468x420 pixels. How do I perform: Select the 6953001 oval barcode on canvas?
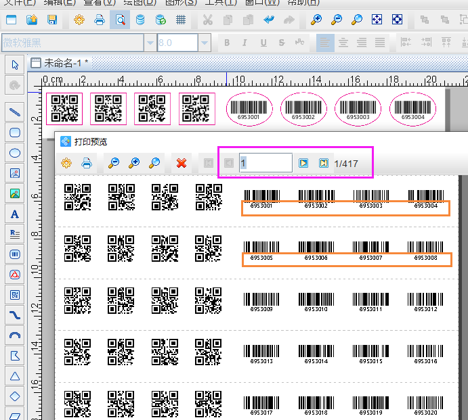[x=248, y=109]
